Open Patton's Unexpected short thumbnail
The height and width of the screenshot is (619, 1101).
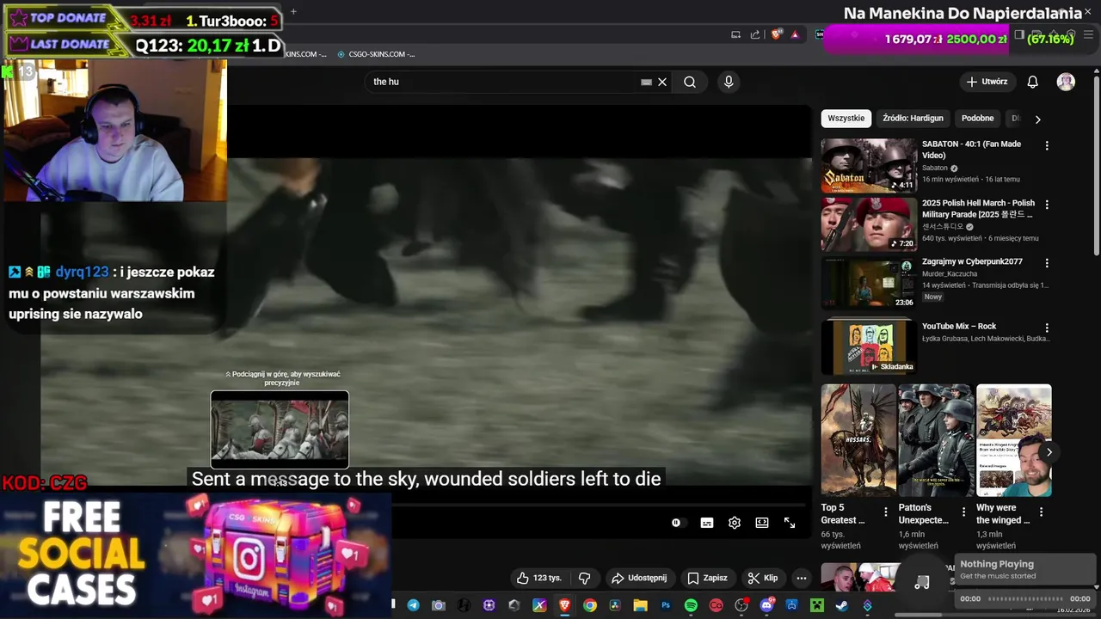tap(936, 440)
